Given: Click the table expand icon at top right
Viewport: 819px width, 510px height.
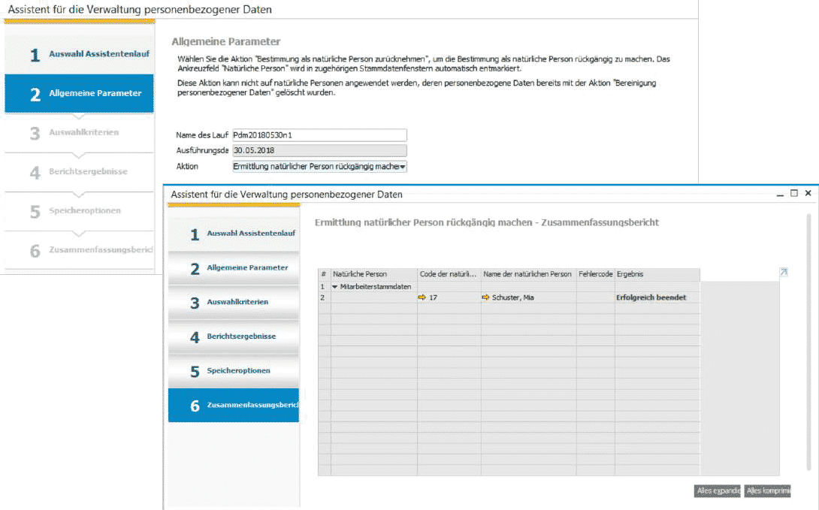Looking at the screenshot, I should tap(784, 272).
